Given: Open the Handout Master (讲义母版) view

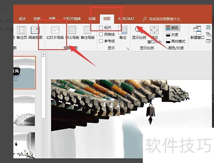Looking at the screenshot, I should tap(73, 33).
